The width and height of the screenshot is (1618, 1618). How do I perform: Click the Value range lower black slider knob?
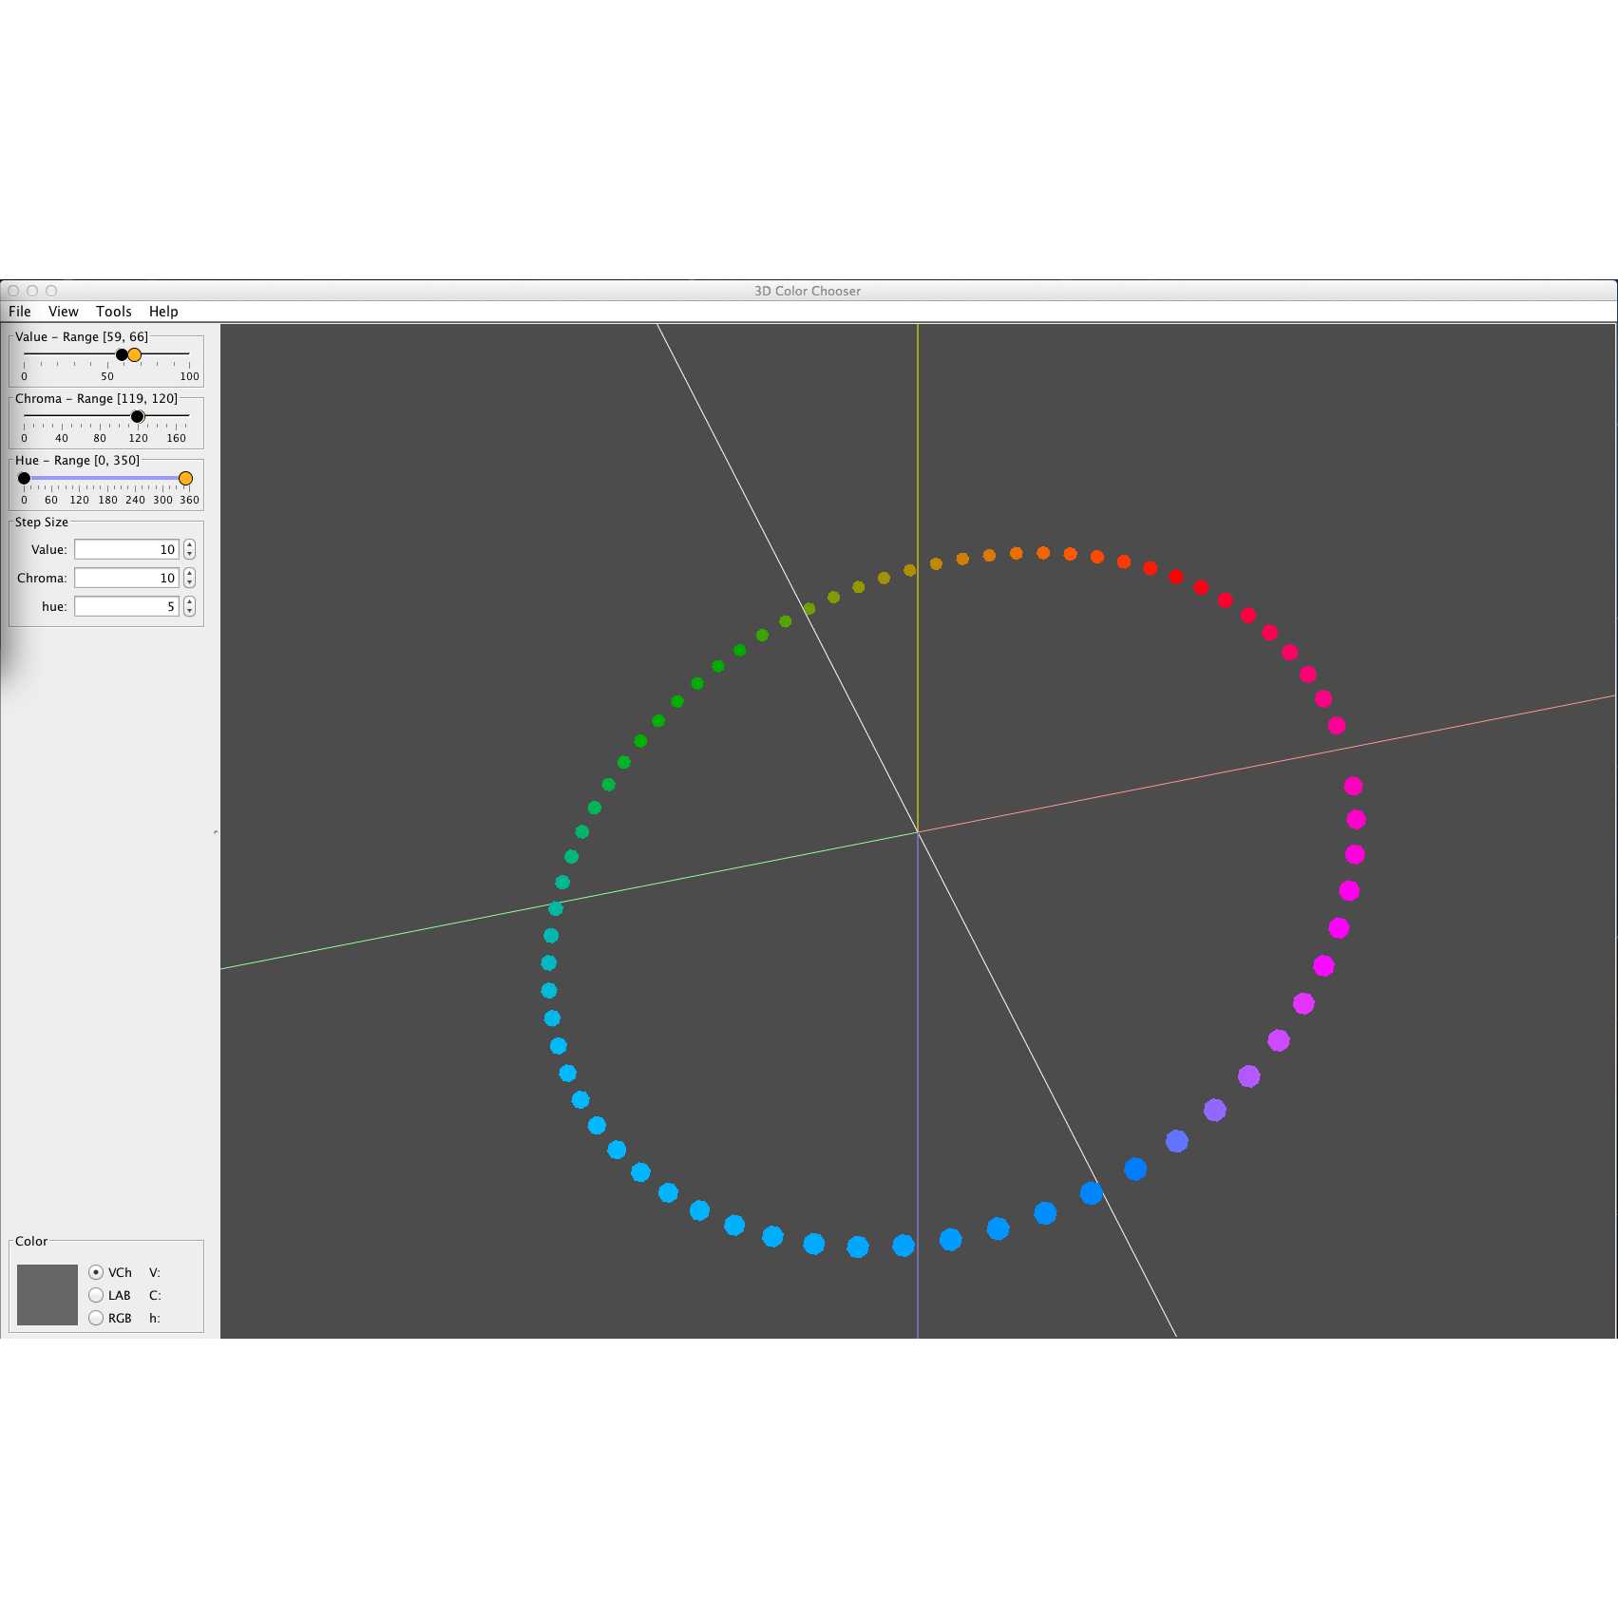click(x=122, y=354)
